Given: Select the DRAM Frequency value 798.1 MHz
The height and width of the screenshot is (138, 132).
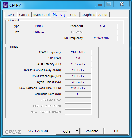Looking at the screenshot, I should [x=78, y=52].
